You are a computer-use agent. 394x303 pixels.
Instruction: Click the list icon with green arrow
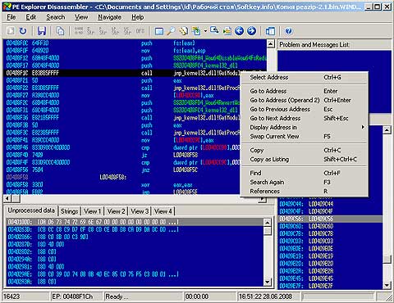(x=227, y=31)
